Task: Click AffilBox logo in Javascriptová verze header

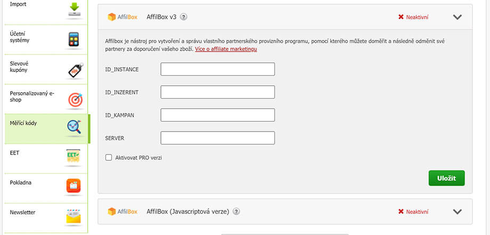Action: 123,212
